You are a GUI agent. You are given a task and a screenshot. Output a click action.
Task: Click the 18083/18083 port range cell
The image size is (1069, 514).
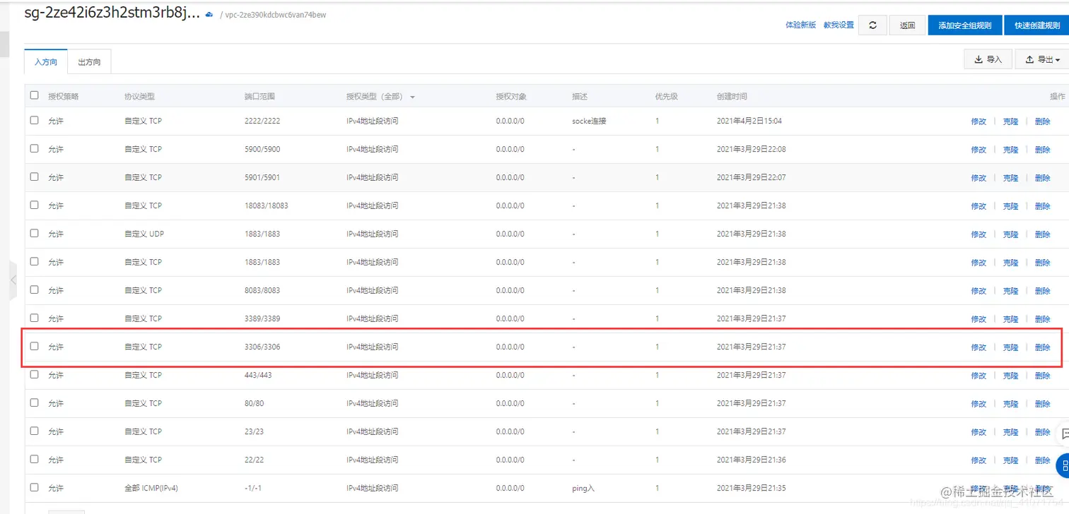point(267,205)
